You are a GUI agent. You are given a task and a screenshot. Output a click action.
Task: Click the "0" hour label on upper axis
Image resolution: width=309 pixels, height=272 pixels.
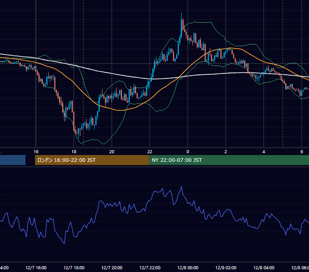pos(188,152)
